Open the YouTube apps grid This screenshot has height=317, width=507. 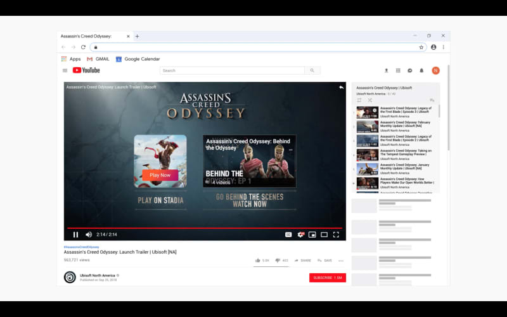(398, 70)
